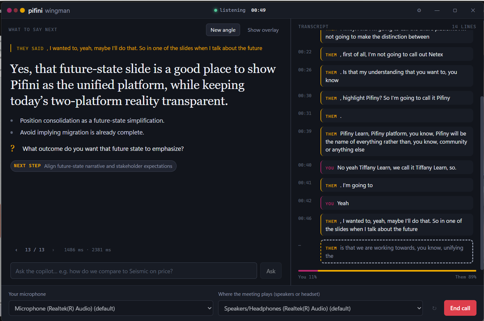This screenshot has width=484, height=321.
Task: Refresh audio devices with the reload icon
Action: (434, 308)
